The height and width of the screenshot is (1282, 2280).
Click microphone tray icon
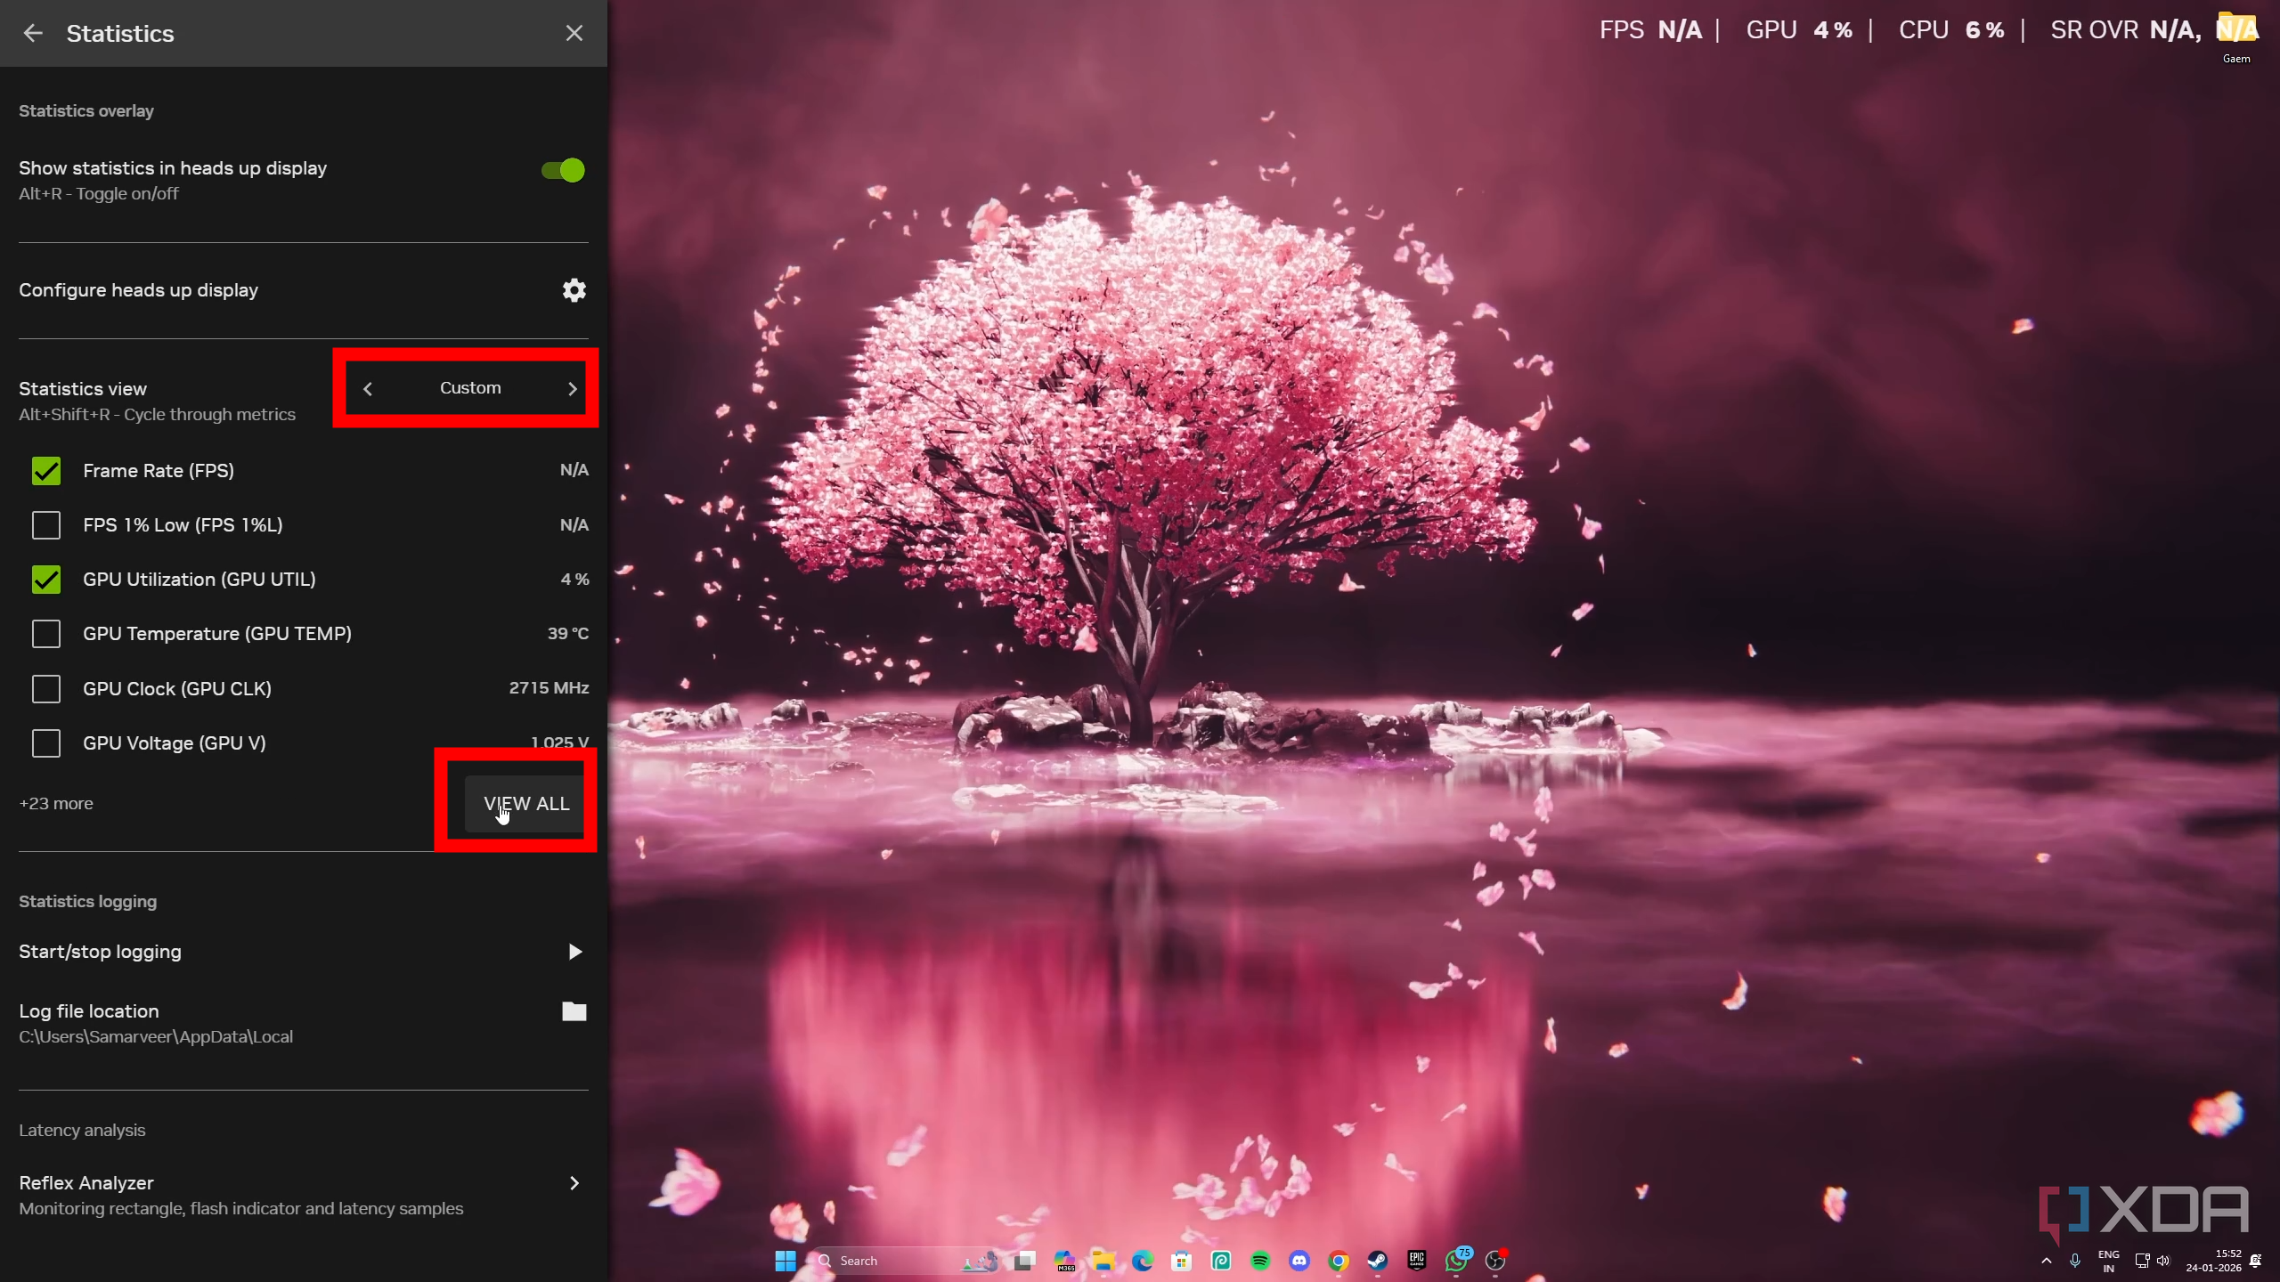coord(2075,1261)
